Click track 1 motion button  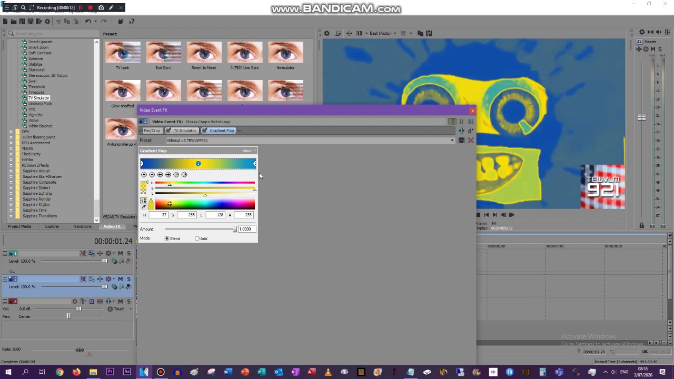(x=92, y=253)
